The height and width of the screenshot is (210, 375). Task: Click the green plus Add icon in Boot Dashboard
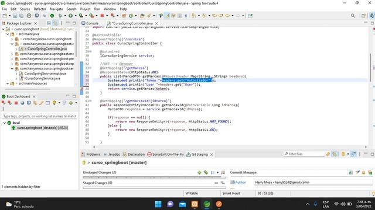coord(71,103)
